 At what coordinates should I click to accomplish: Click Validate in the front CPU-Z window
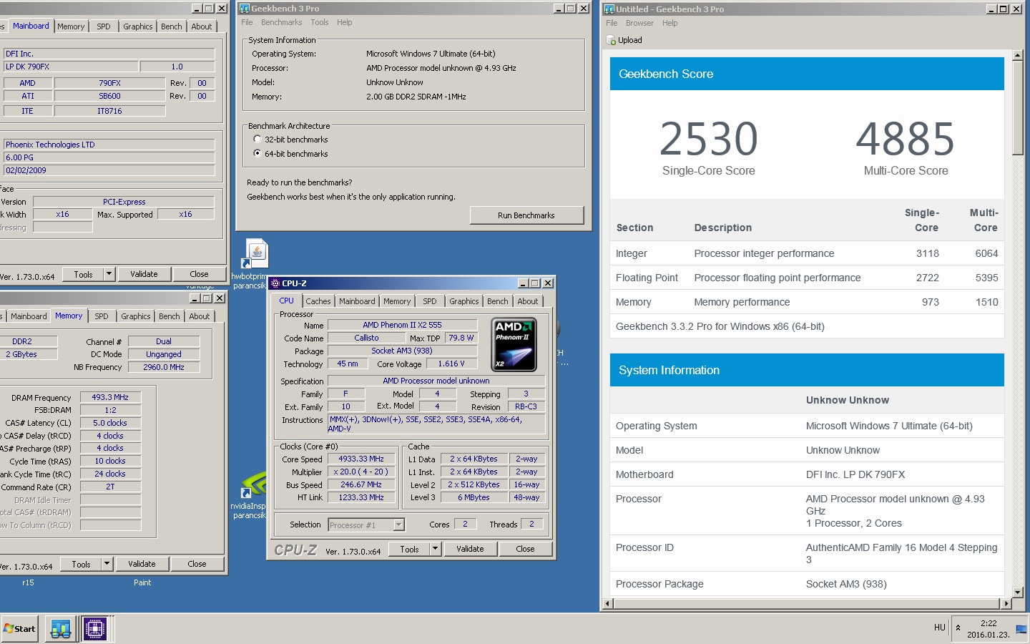(x=470, y=549)
